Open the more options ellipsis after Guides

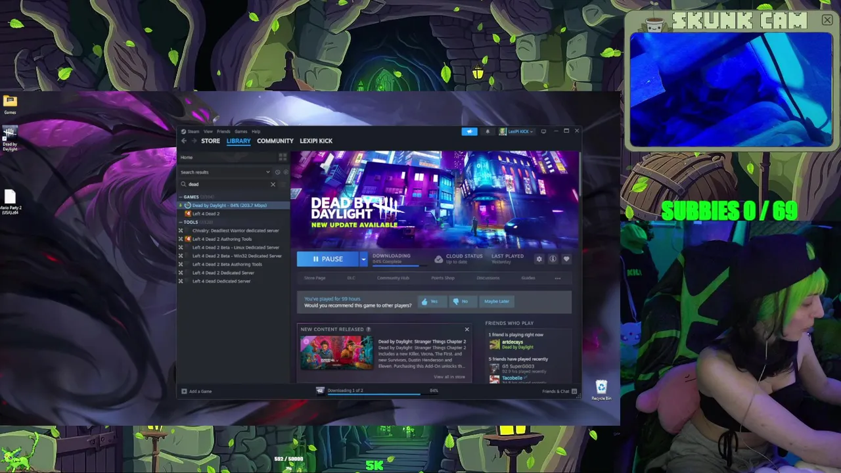[558, 278]
